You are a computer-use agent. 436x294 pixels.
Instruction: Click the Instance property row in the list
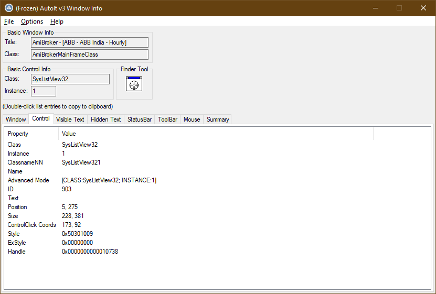click(18, 154)
